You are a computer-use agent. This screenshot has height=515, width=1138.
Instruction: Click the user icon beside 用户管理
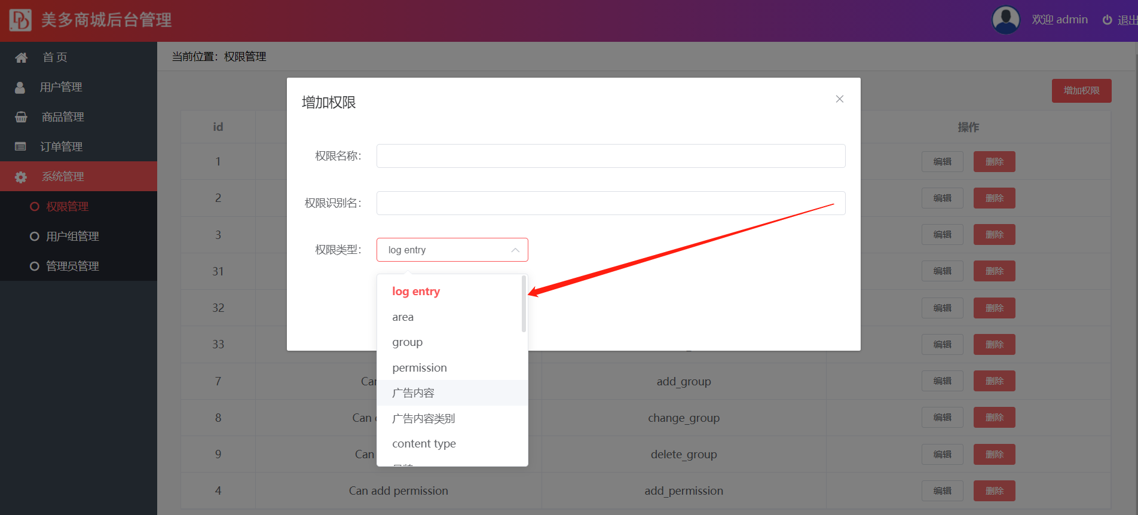click(x=20, y=87)
